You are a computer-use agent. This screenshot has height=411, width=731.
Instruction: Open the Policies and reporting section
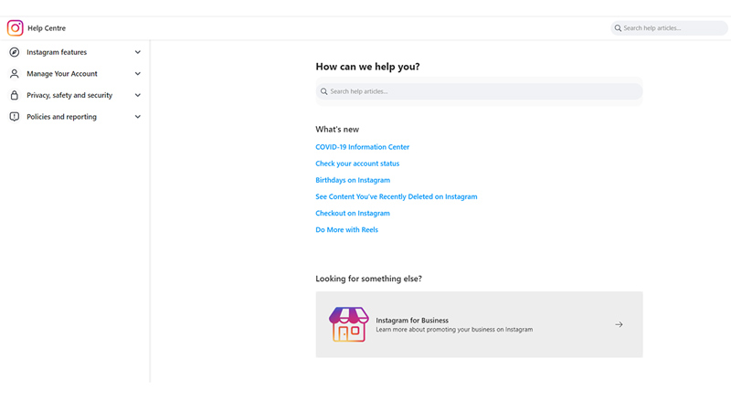(75, 117)
